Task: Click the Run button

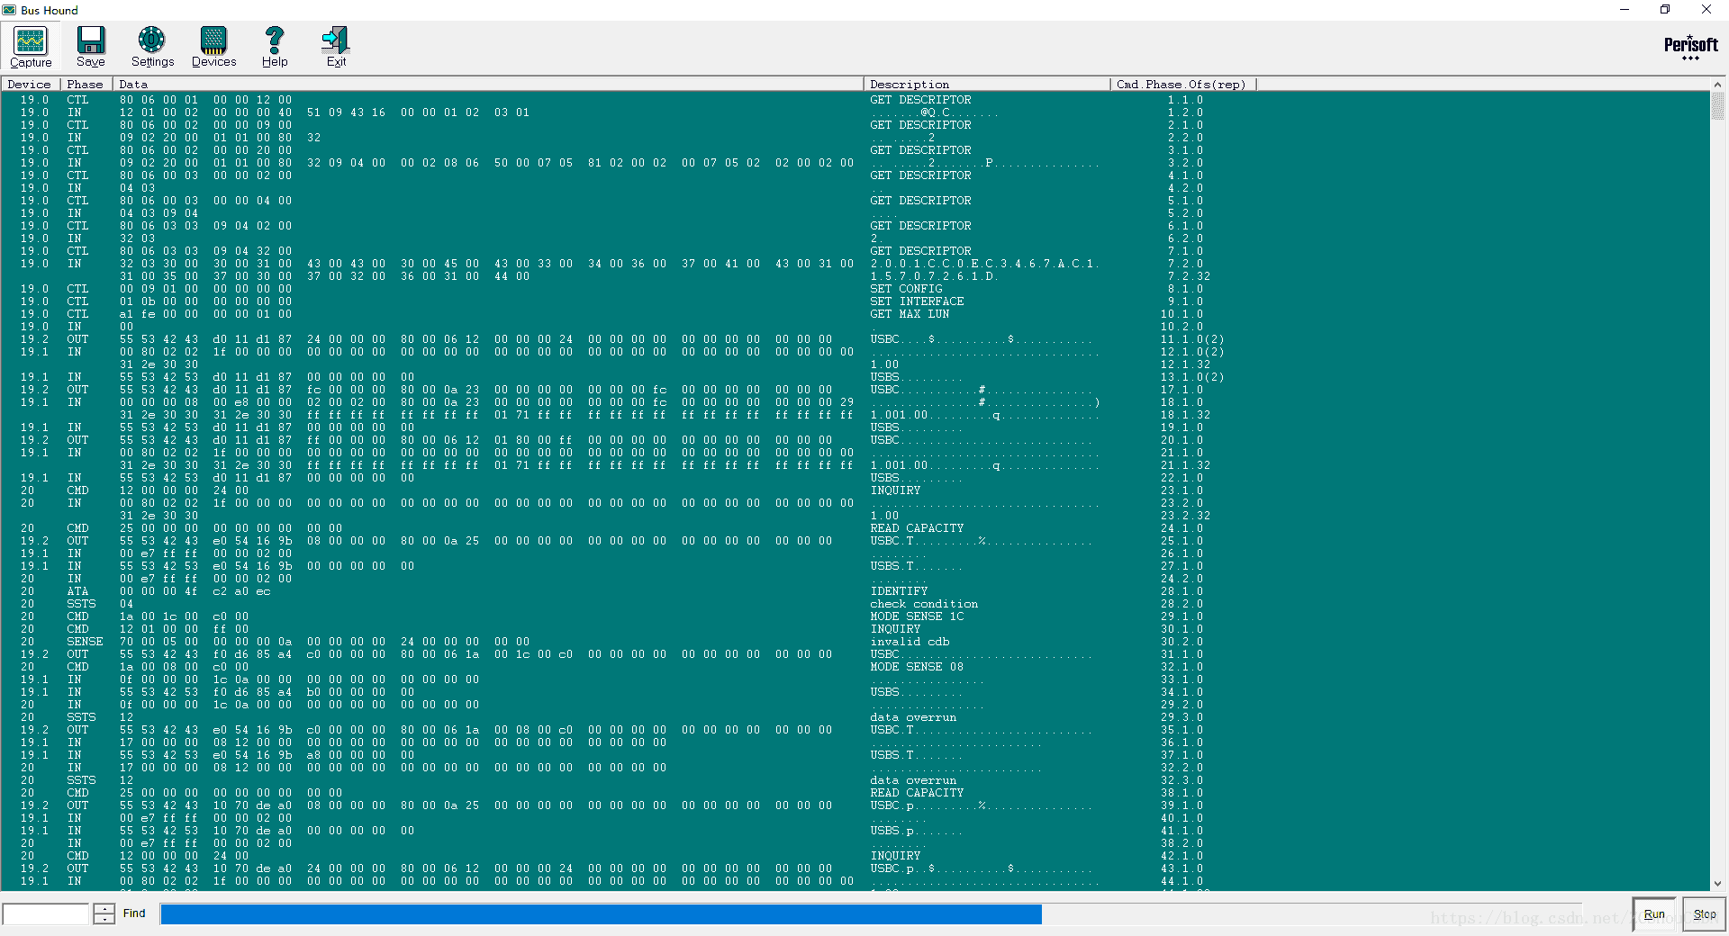Action: pyautogui.click(x=1654, y=913)
